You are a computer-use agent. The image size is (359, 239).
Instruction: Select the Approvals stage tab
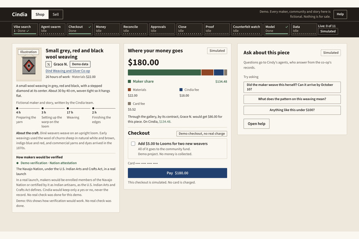[162, 29]
